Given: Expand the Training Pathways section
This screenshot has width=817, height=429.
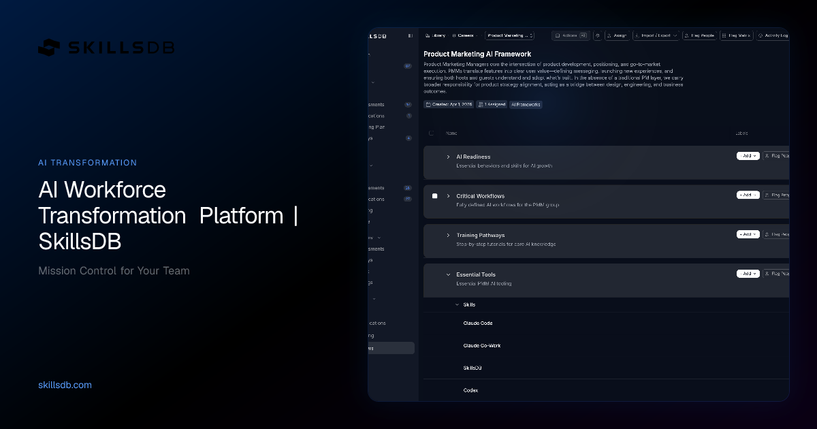Looking at the screenshot, I should pyautogui.click(x=448, y=236).
